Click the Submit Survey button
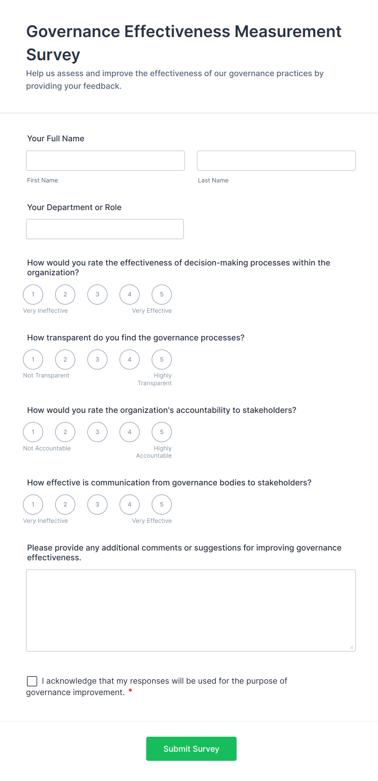Viewport: 378px width, 781px height. (191, 748)
